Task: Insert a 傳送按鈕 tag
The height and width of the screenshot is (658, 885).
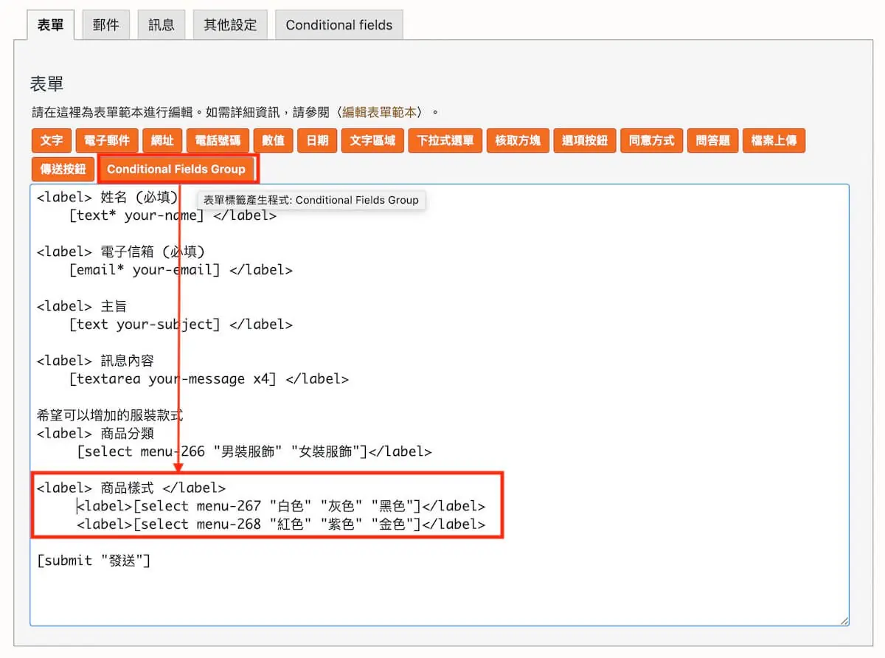Action: (63, 169)
